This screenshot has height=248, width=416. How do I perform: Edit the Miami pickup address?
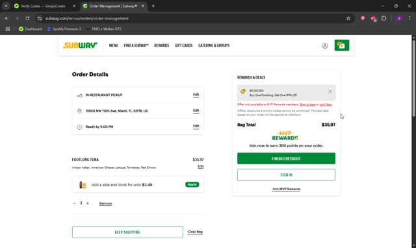(x=196, y=111)
